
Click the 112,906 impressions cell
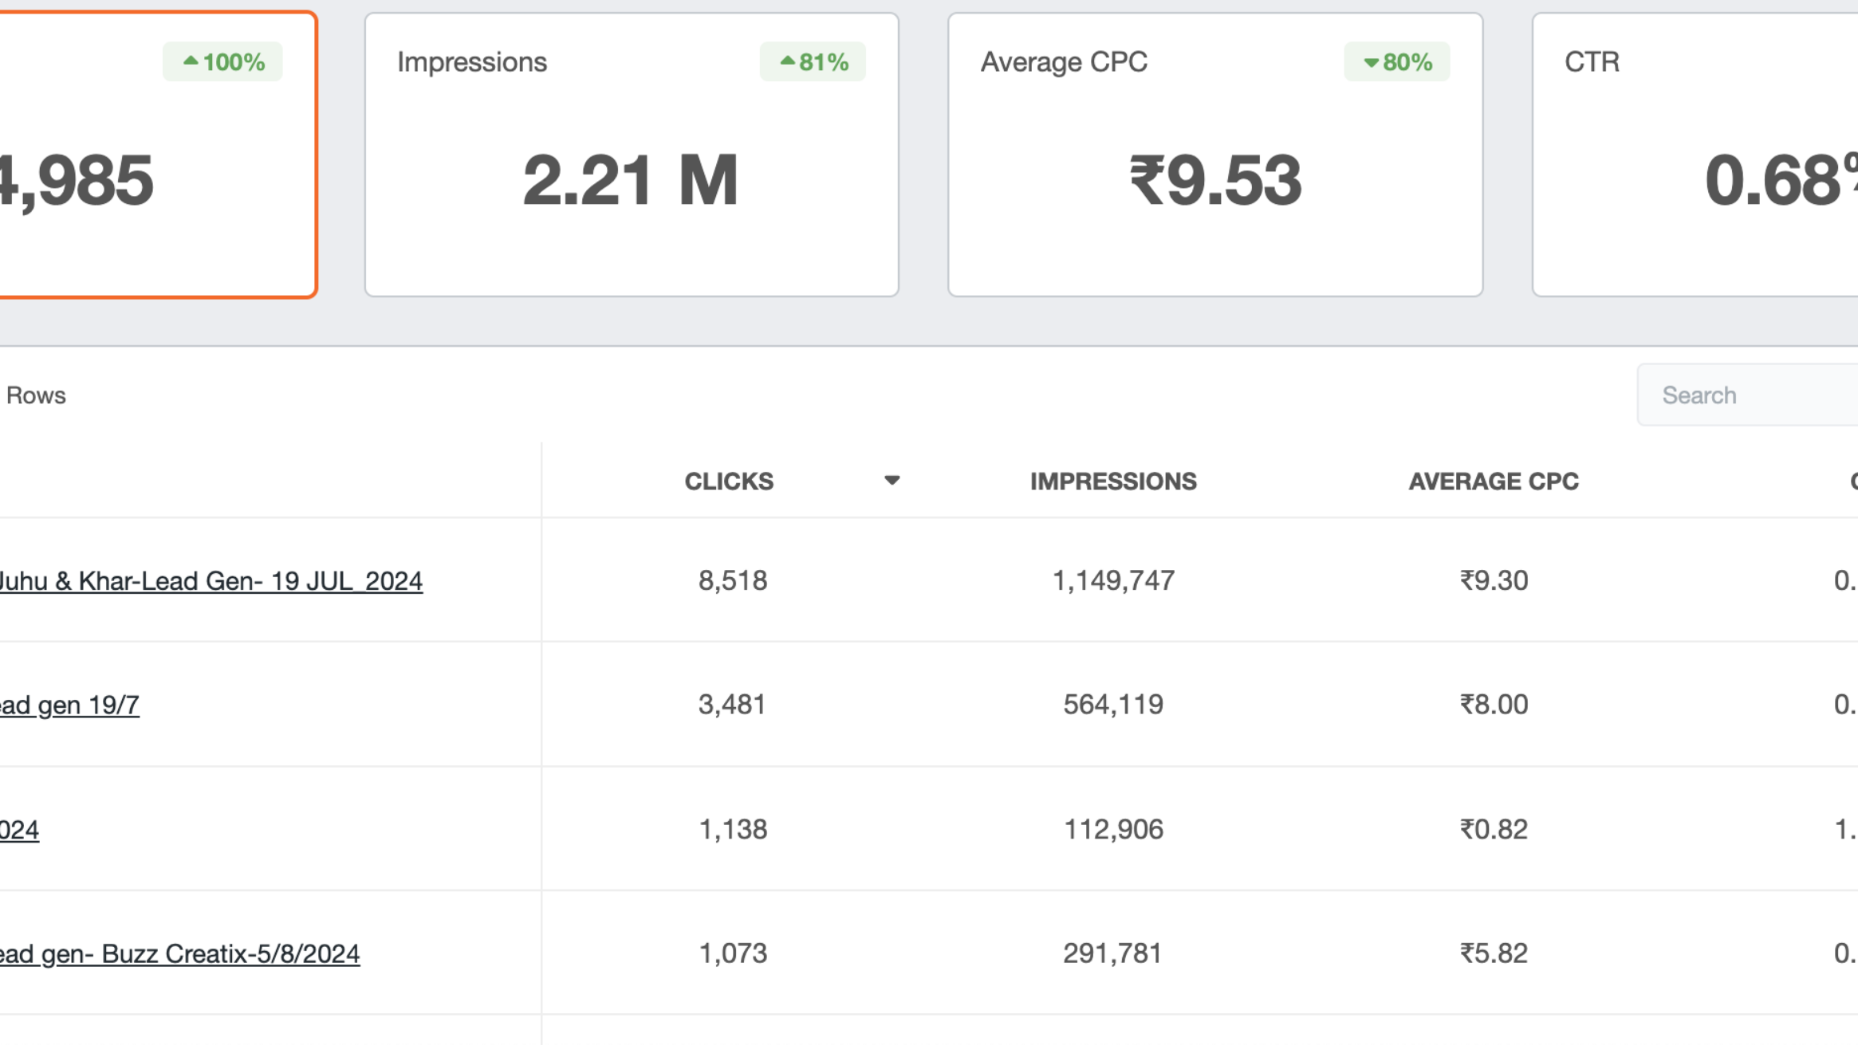(x=1113, y=829)
